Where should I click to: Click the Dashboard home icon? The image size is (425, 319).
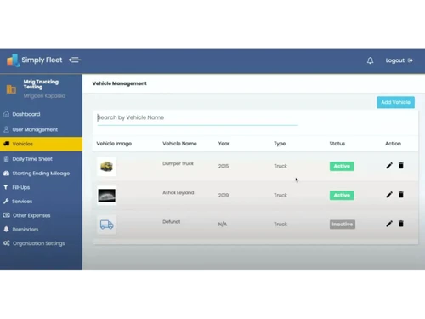coord(6,114)
